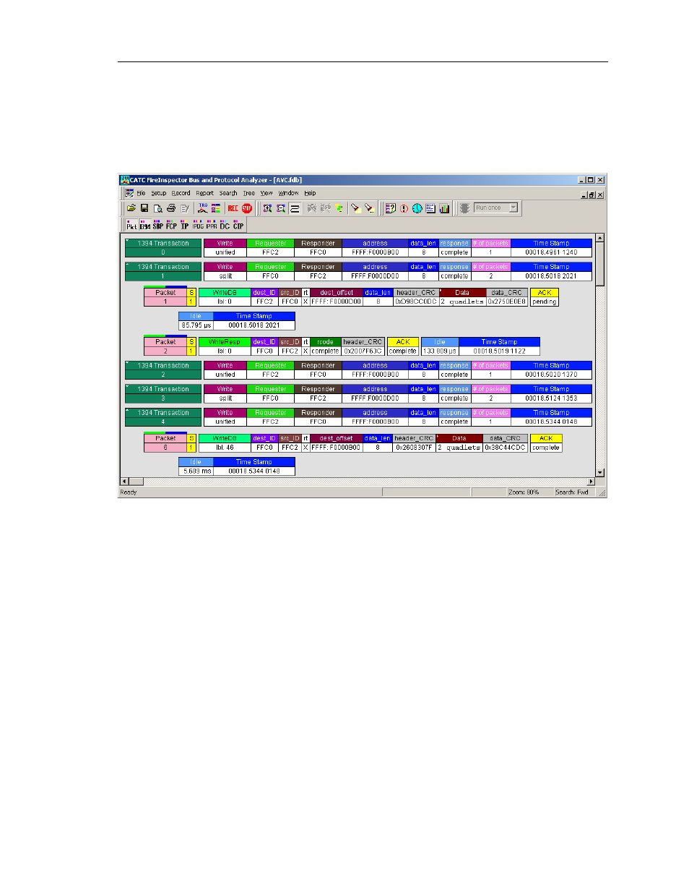Click the red exclamation error report icon
Screen dimensions: 689x893
(x=404, y=208)
